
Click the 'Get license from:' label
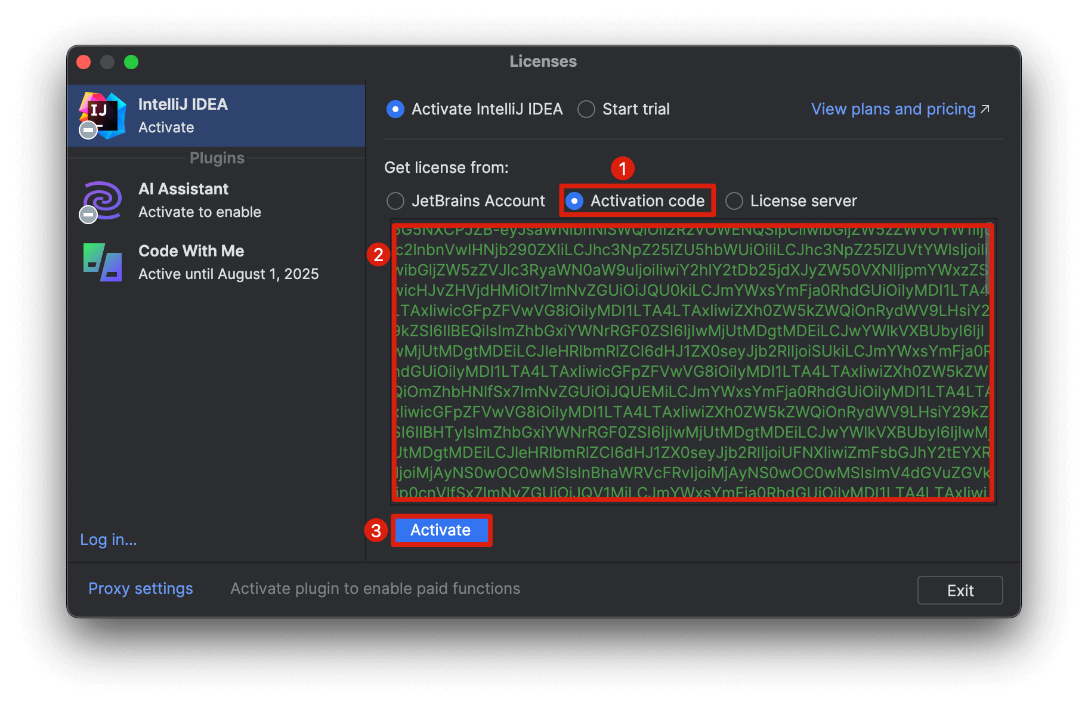click(x=446, y=168)
